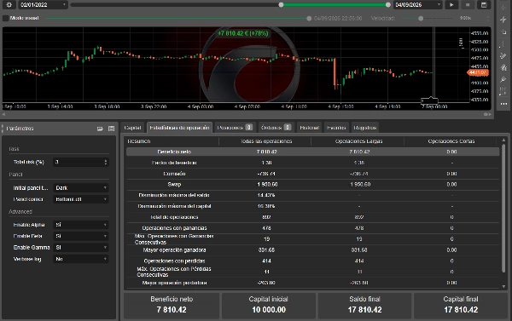The width and height of the screenshot is (512, 321).
Task: Click the scroll-left arrow below the chart
Action: coord(3,114)
